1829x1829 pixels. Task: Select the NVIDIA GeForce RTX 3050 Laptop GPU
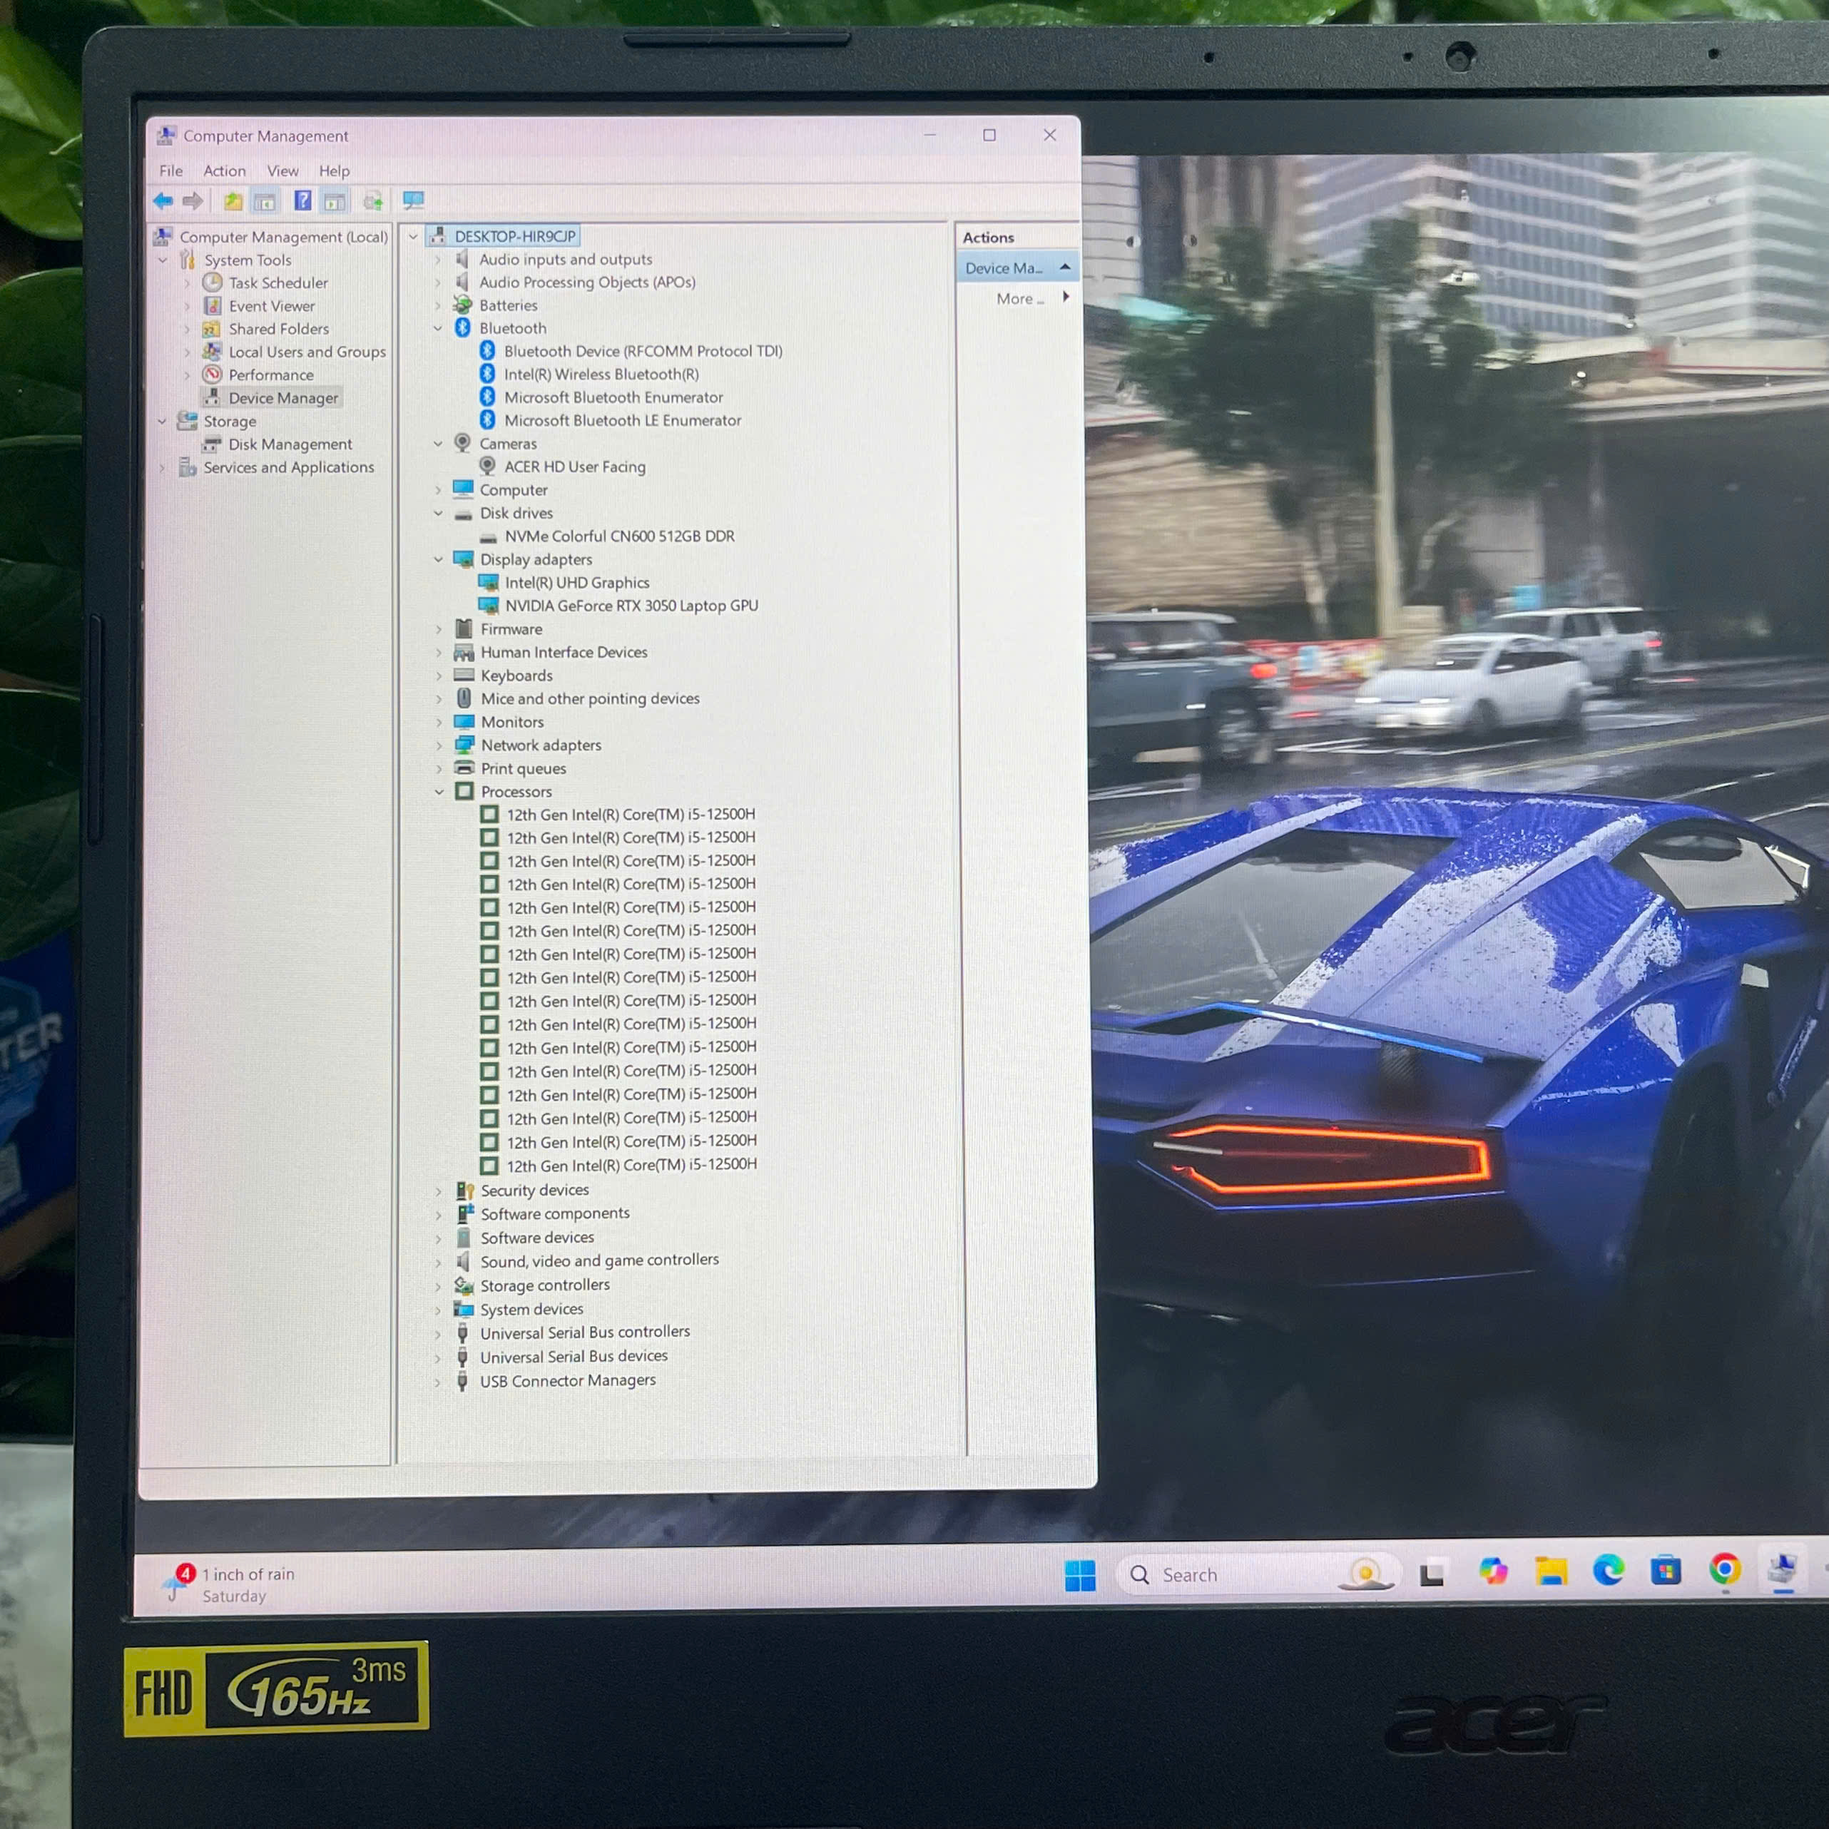631,606
